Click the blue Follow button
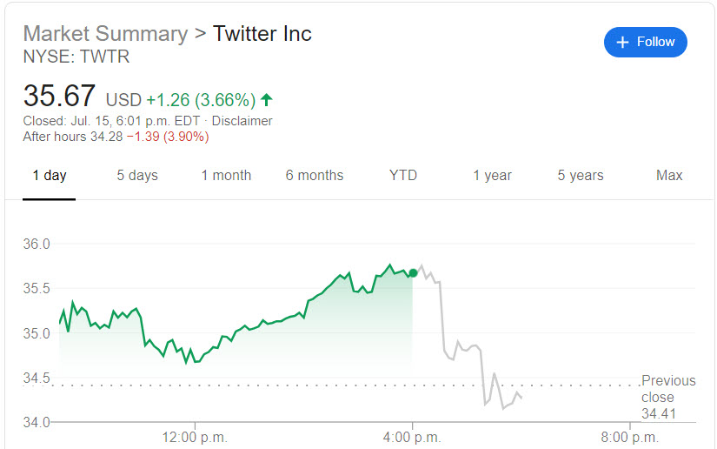 coord(645,42)
